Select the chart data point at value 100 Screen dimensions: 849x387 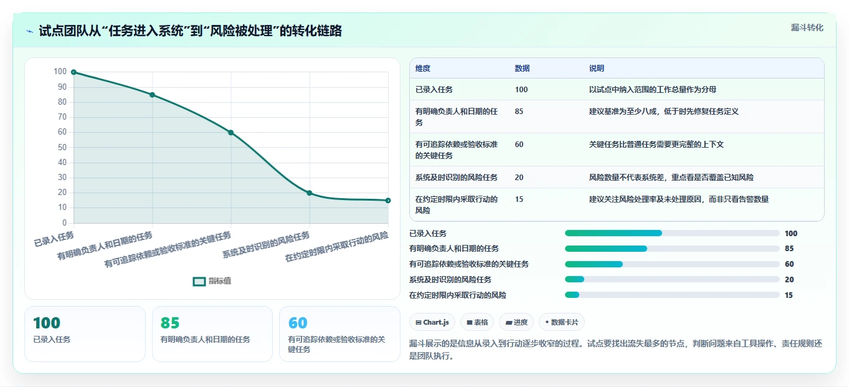(74, 72)
